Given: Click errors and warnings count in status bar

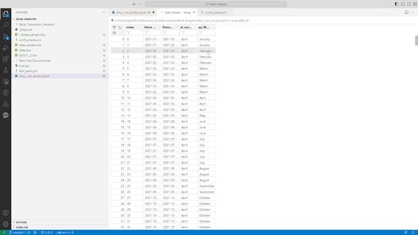Looking at the screenshot, I should click(x=47, y=232).
